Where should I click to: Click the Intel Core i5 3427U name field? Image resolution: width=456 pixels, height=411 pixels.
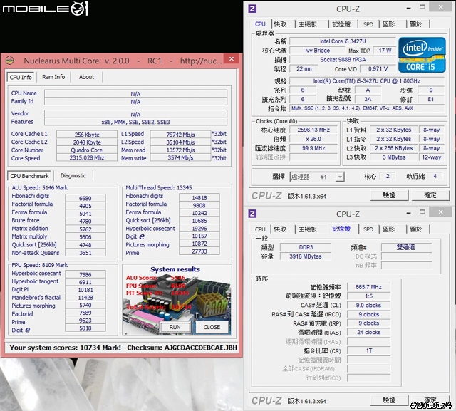tap(343, 41)
